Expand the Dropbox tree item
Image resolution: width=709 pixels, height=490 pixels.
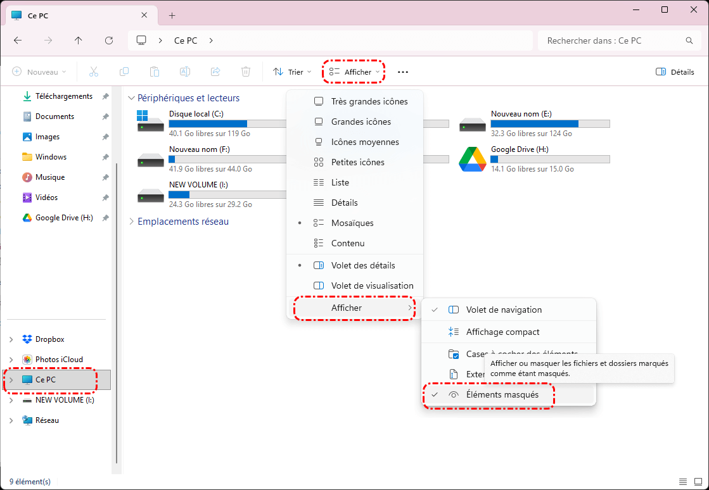11,339
